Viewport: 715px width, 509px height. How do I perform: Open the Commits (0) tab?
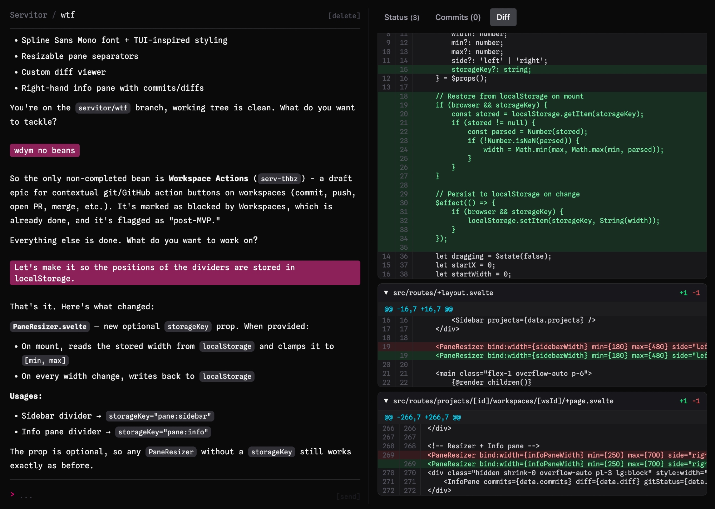[458, 17]
